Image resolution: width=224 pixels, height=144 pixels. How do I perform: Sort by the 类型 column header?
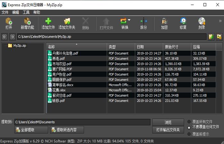click(121, 47)
